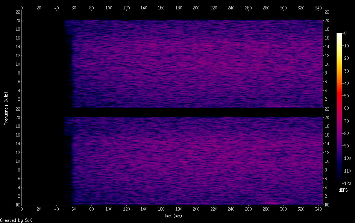Image resolution: width=355 pixels, height=223 pixels.
Task: Click the 'Created by SoX' text
Action: tap(16, 220)
